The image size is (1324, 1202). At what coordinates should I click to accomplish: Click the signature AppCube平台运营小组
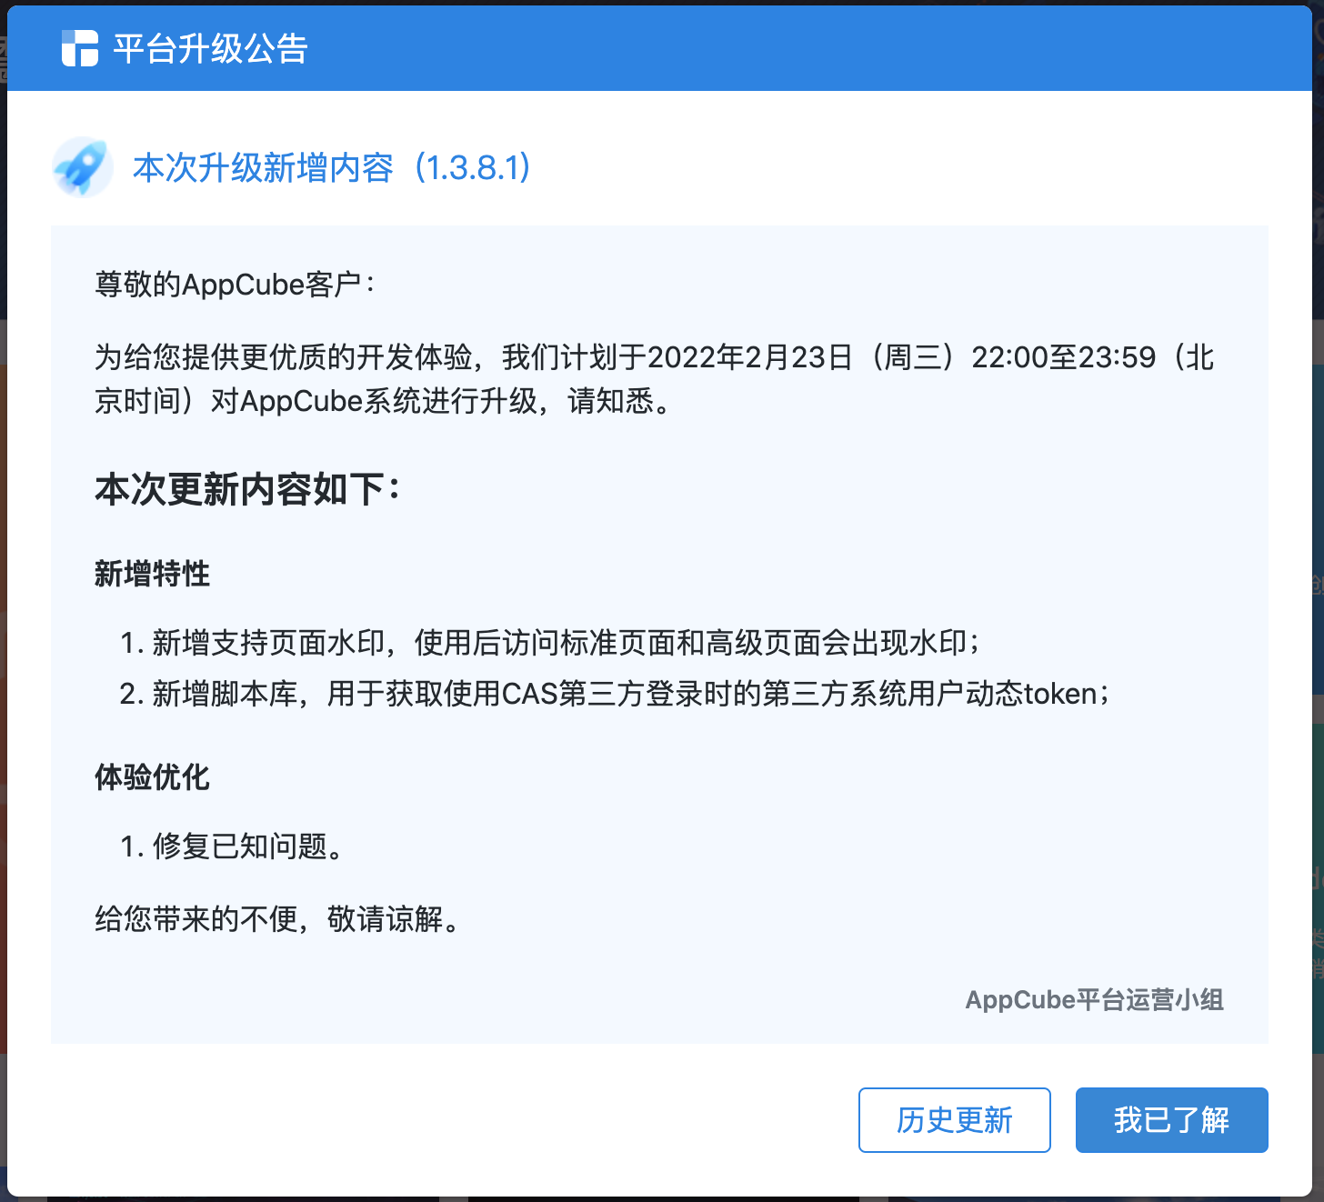(x=1094, y=1000)
